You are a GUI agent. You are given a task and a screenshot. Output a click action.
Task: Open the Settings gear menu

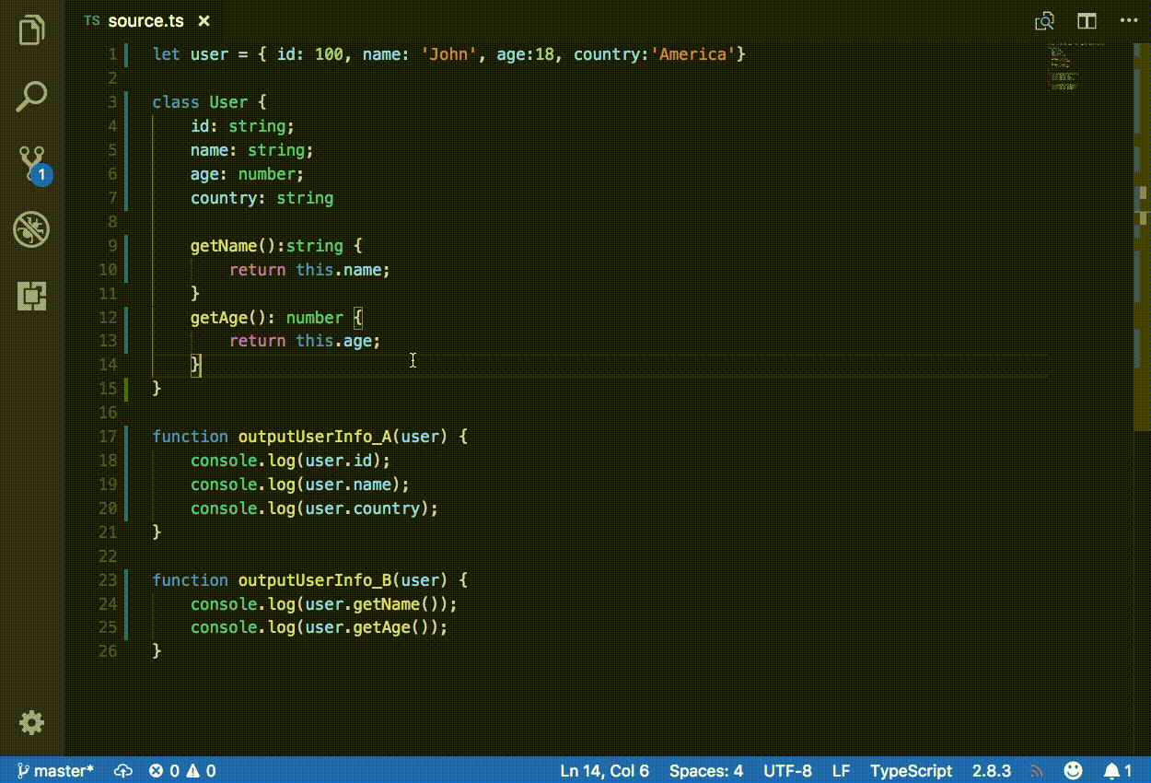(31, 723)
